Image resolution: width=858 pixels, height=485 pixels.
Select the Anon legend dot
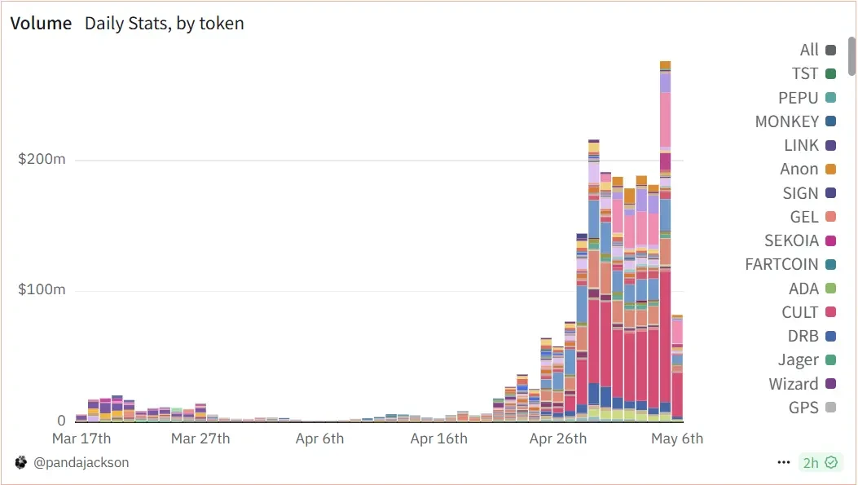click(830, 170)
